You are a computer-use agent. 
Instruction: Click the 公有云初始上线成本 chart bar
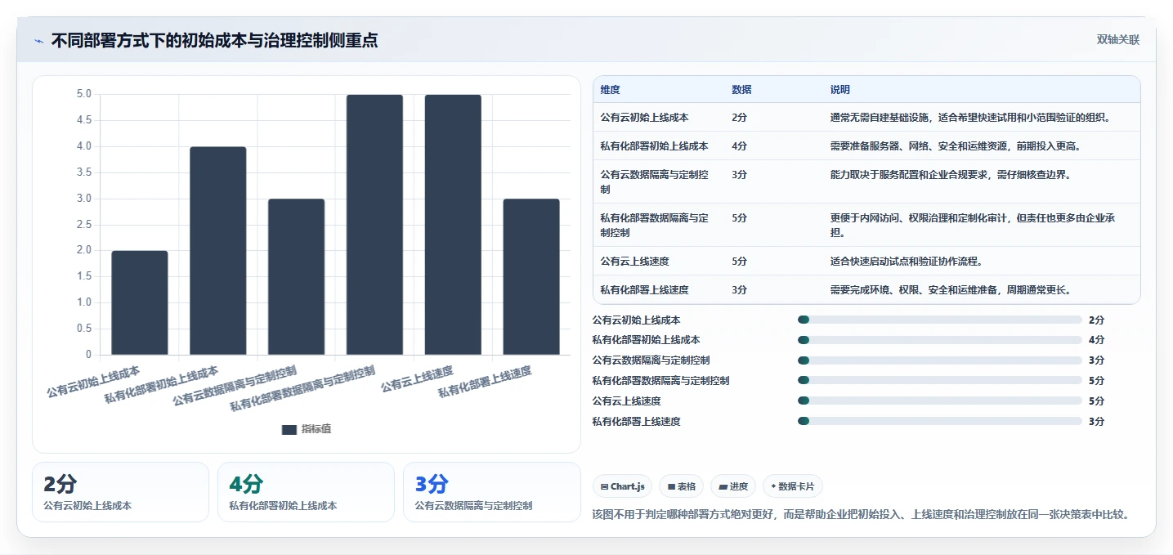click(x=140, y=302)
